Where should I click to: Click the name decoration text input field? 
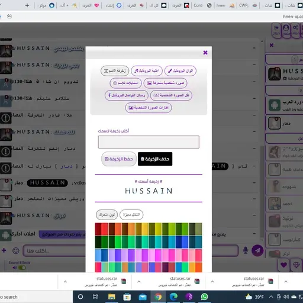click(x=149, y=142)
